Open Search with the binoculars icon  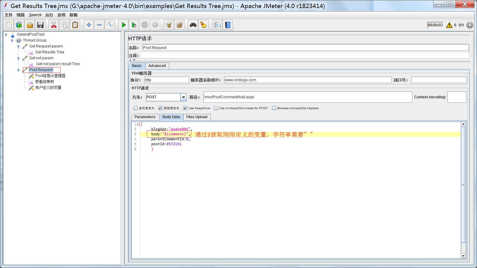coord(193,25)
